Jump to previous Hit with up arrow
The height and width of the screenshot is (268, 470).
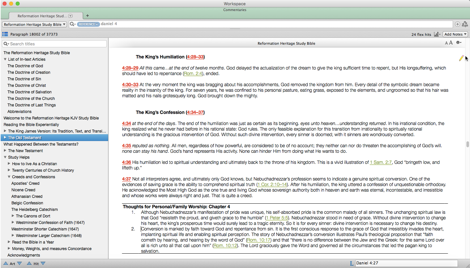coord(29,263)
